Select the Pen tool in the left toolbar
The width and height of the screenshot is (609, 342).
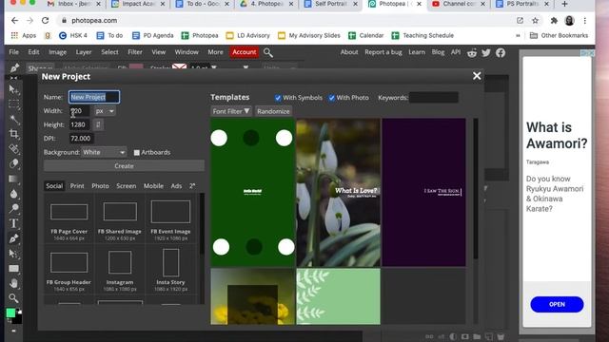tap(13, 238)
